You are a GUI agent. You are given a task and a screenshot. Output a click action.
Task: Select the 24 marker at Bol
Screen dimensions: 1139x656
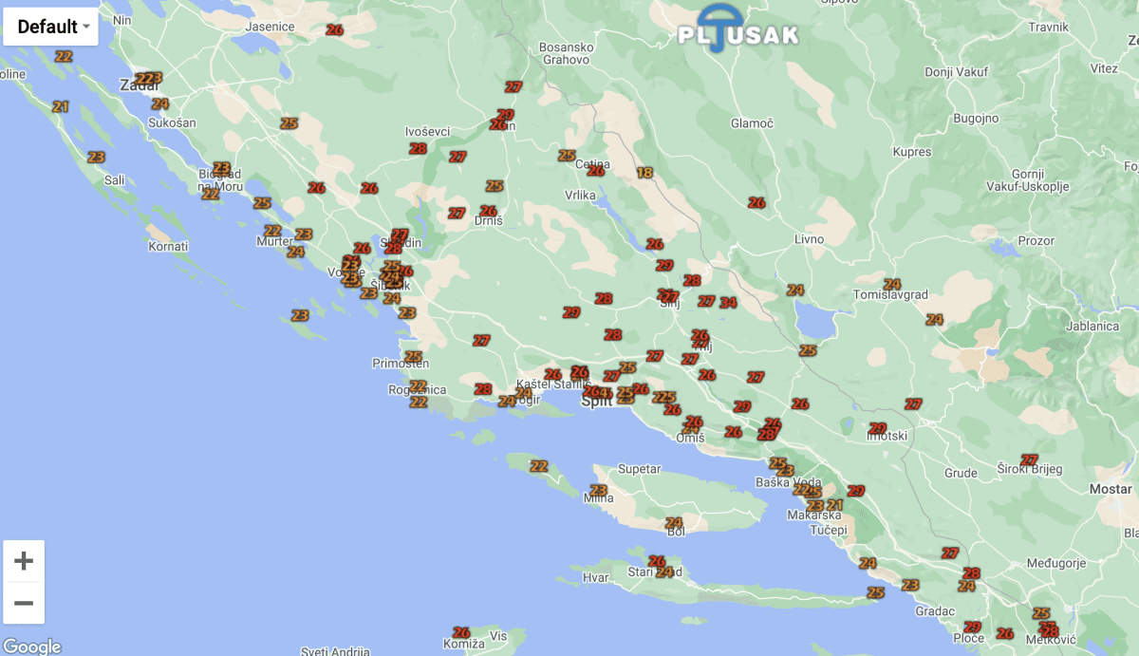pos(674,523)
